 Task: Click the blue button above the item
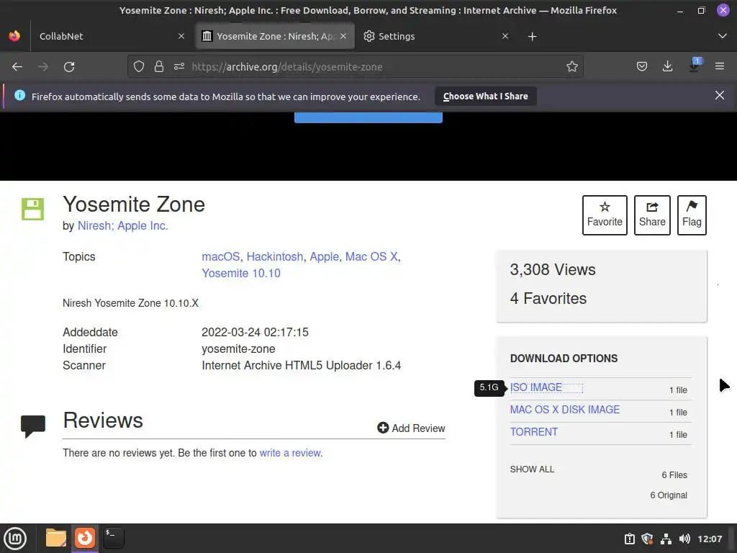(368, 117)
